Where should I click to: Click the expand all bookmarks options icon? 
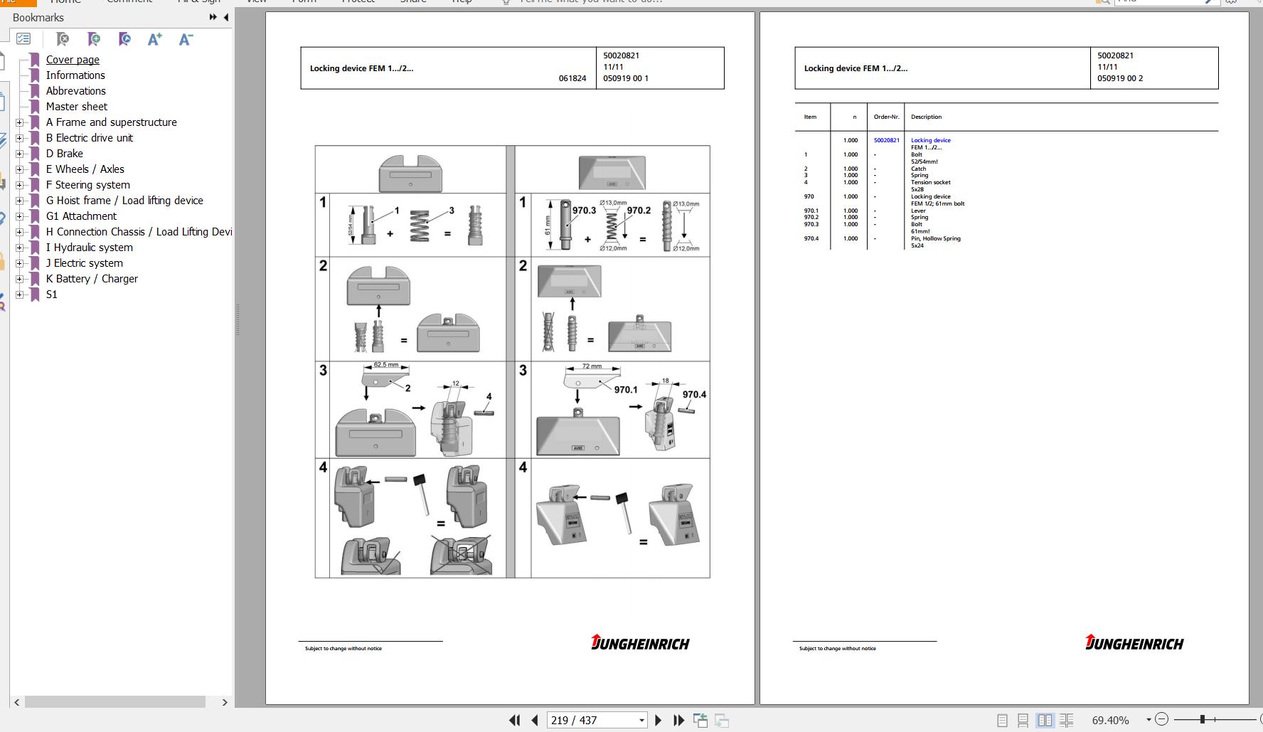coord(23,39)
